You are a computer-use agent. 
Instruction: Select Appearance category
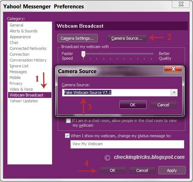(20, 37)
